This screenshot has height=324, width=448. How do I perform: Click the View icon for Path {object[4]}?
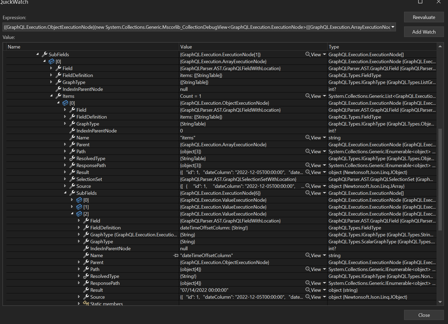308,269
